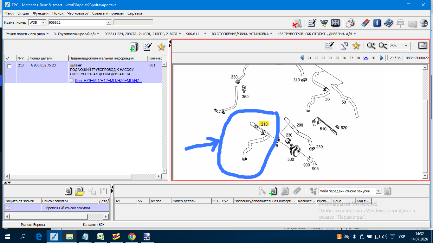
Task: Click the Номер детали column header in parts list
Action: (x=49, y=58)
